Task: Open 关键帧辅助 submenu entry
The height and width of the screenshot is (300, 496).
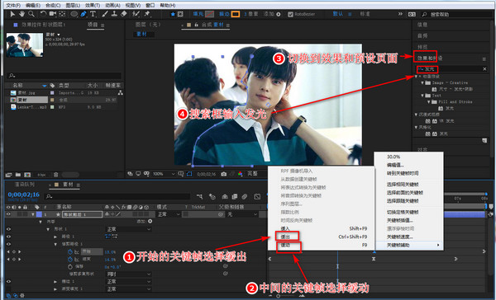Action: click(409, 245)
